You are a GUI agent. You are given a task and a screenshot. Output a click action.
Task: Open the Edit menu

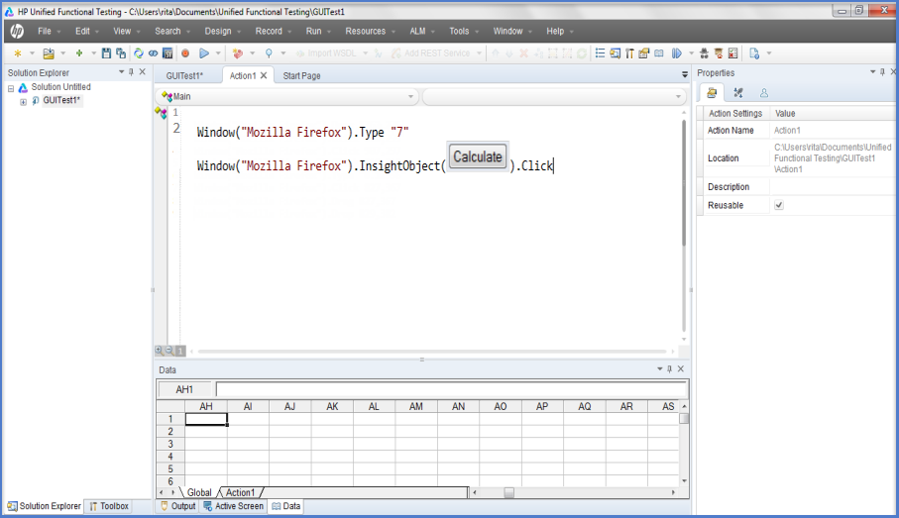(82, 31)
